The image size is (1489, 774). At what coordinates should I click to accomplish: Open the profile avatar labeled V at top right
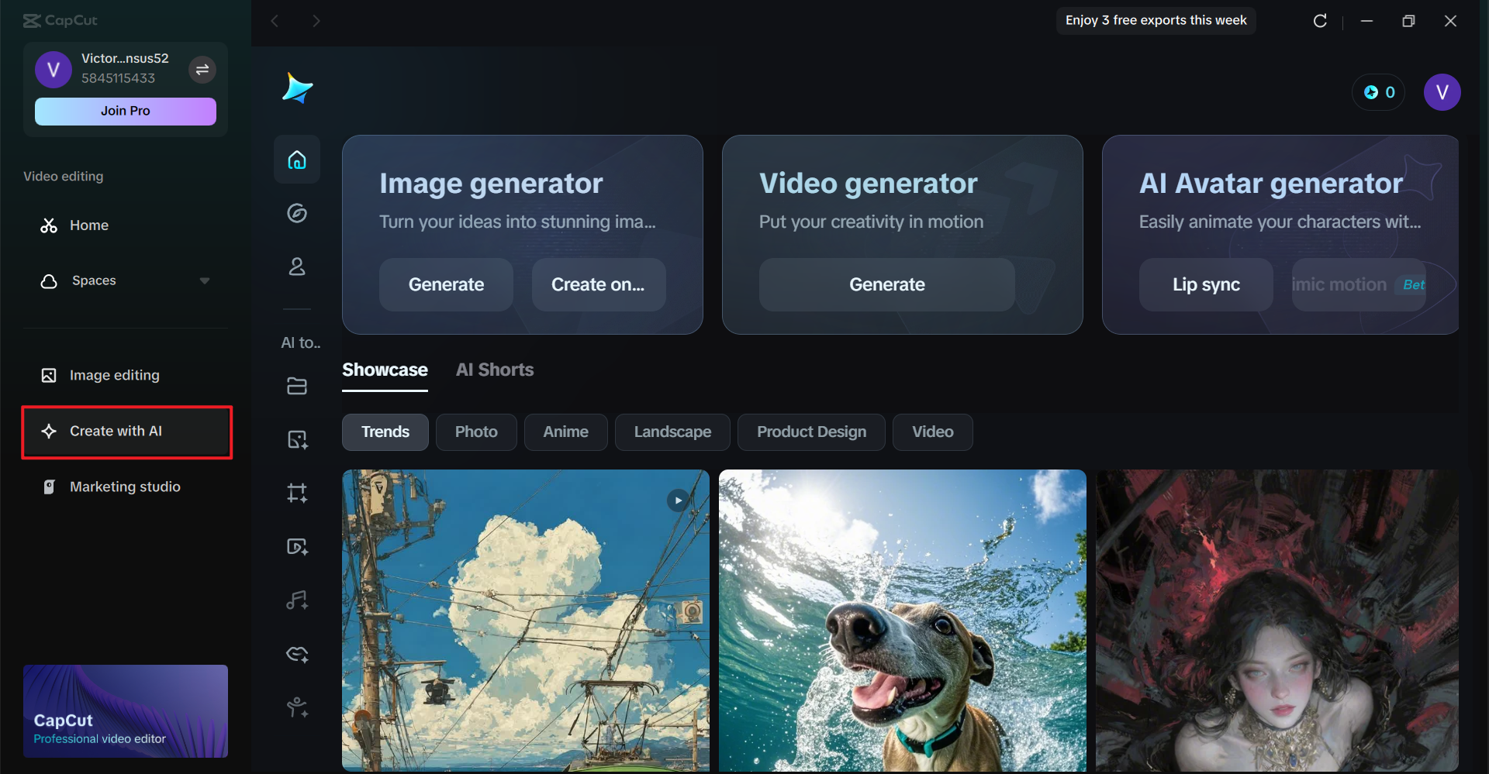click(x=1442, y=92)
